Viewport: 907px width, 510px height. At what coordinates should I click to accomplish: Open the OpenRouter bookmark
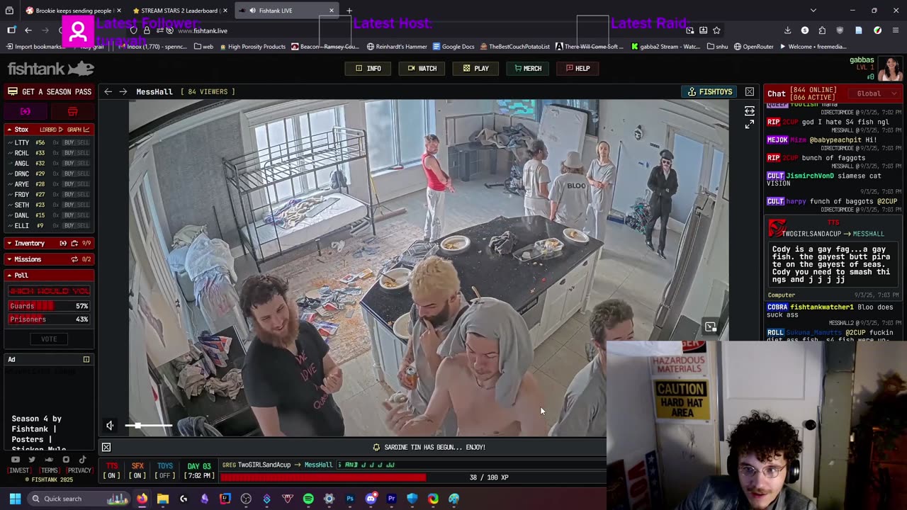point(753,47)
